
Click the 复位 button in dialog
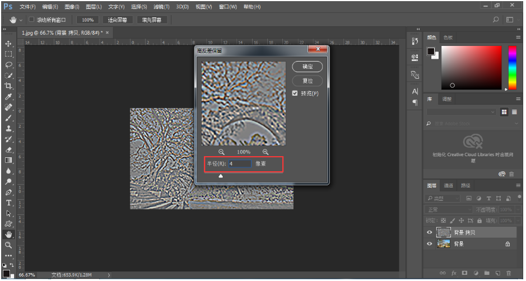tap(308, 81)
